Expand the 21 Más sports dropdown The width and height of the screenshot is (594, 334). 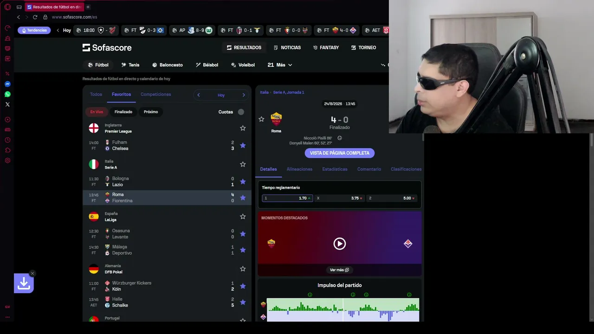click(280, 65)
